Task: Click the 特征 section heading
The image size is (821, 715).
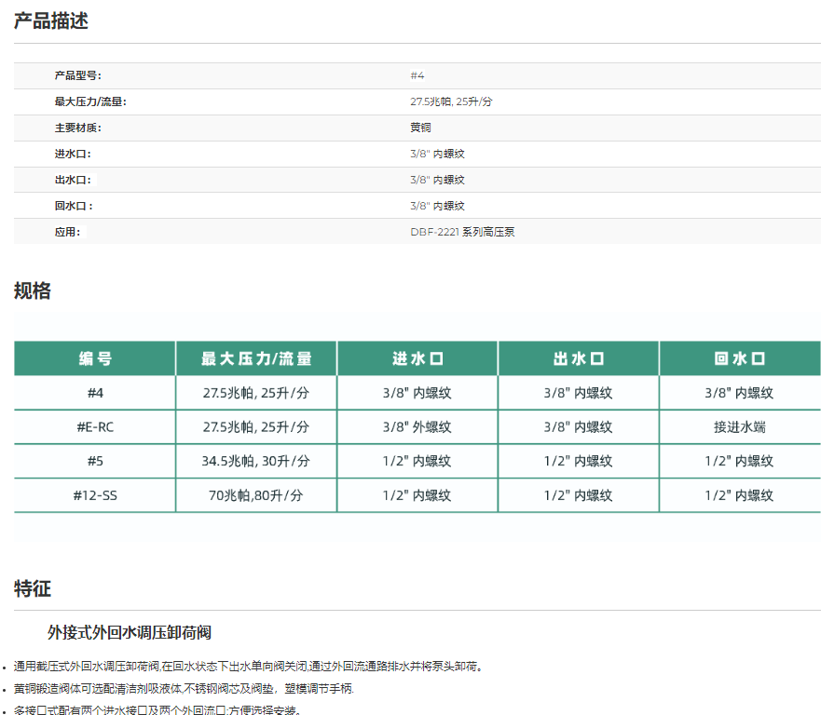Action: coord(33,588)
